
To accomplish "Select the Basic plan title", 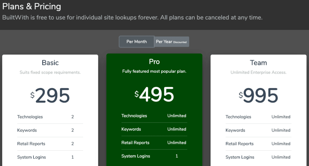I will pos(50,63).
